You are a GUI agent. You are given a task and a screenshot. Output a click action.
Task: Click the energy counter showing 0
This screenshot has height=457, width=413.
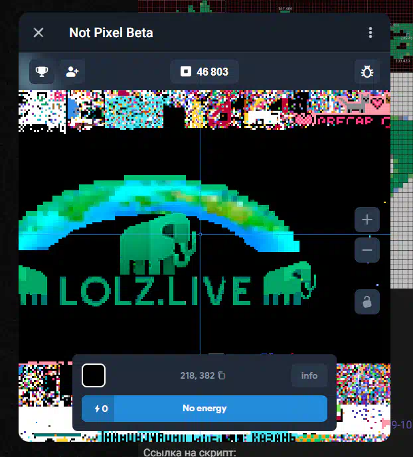pos(102,409)
